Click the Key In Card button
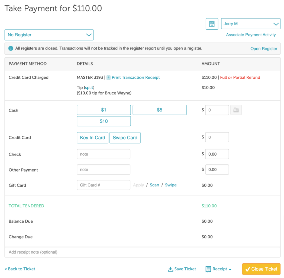This screenshot has width=284, height=278. coord(93,138)
